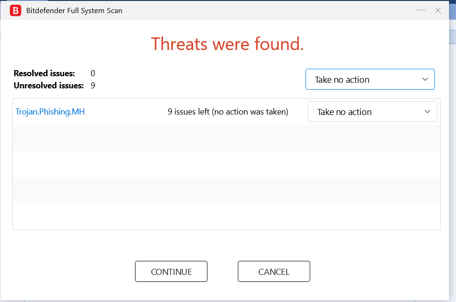Viewport: 456px width, 302px height.
Task: Expand the chevron on the top action selector
Action: [425, 79]
